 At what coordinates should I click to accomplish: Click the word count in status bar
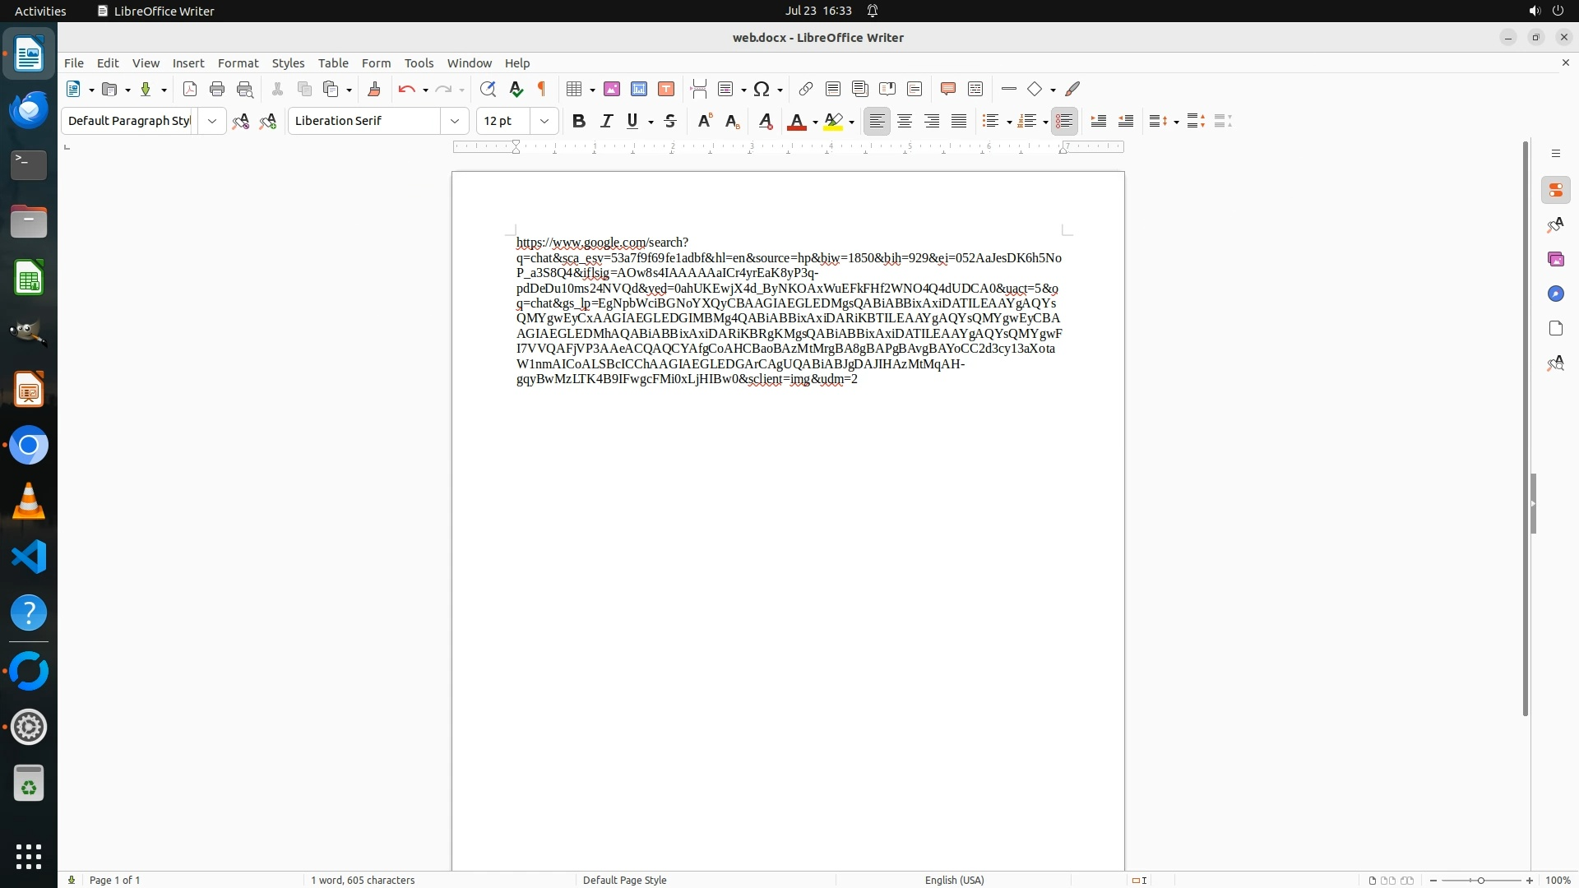pyautogui.click(x=363, y=880)
